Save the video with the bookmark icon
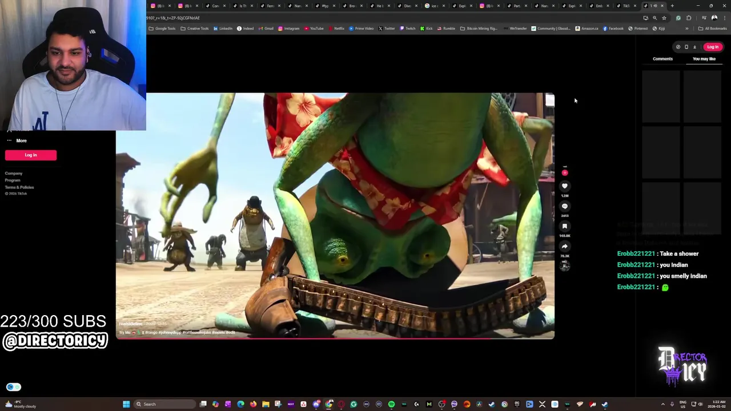The width and height of the screenshot is (731, 411). [564, 227]
